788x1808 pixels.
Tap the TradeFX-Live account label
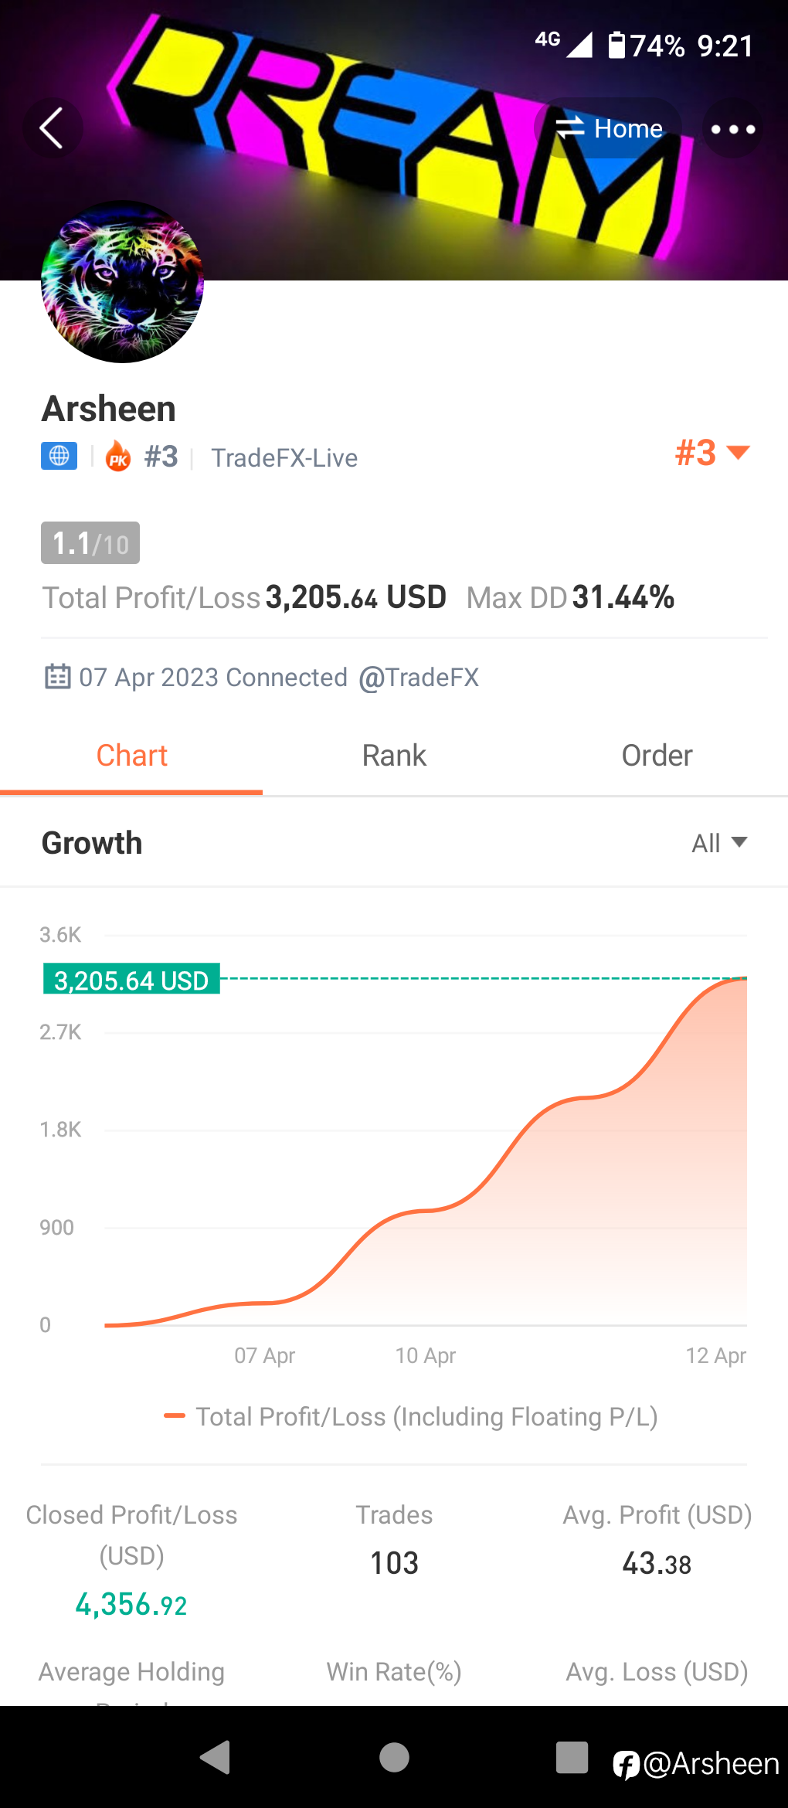coord(284,457)
